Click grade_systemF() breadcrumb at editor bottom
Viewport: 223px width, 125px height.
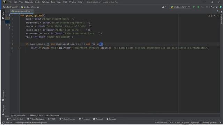(x=18, y=116)
